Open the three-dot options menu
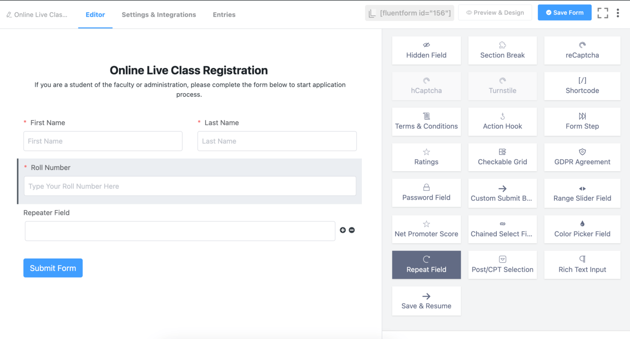The height and width of the screenshot is (339, 630). [x=618, y=13]
